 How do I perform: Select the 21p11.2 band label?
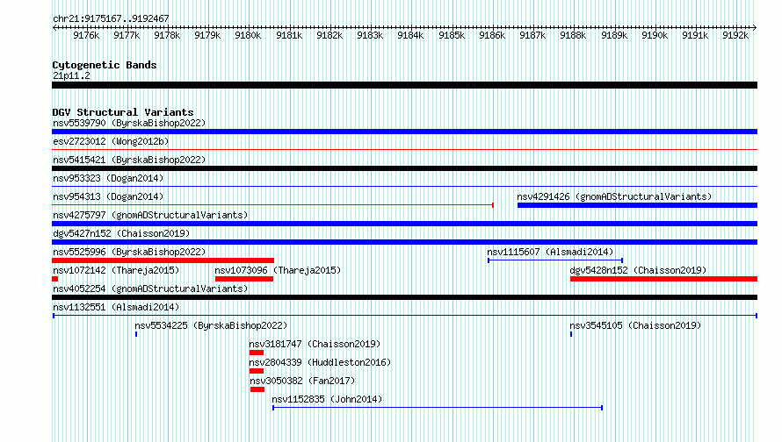pyautogui.click(x=71, y=75)
